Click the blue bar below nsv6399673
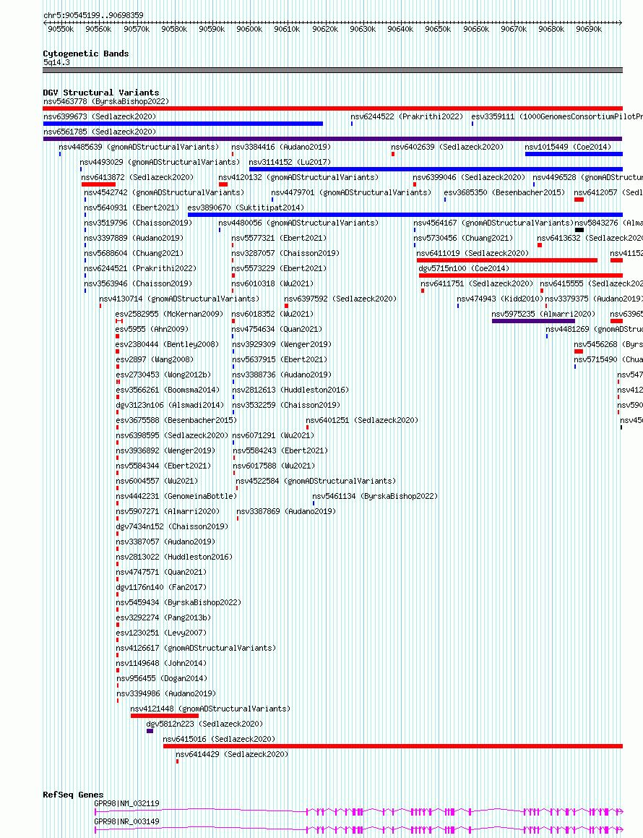 184,124
